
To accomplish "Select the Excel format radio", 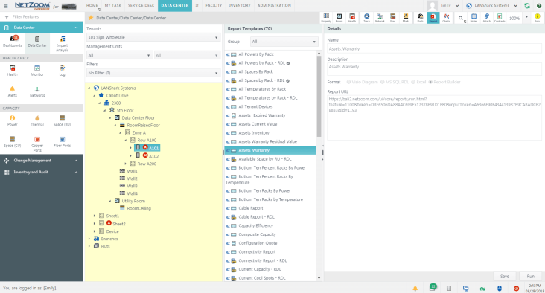I will point(413,82).
